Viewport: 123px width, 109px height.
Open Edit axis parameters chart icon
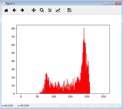click(x=58, y=10)
